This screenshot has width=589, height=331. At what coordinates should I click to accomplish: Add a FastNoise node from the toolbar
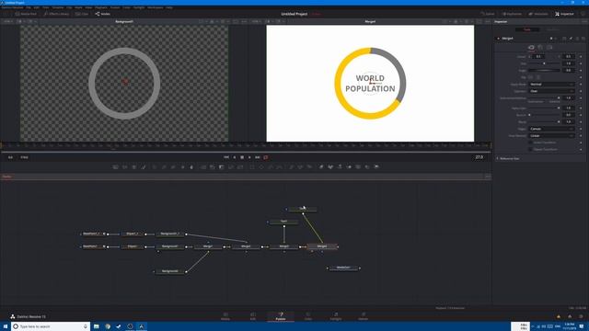[x=125, y=166]
